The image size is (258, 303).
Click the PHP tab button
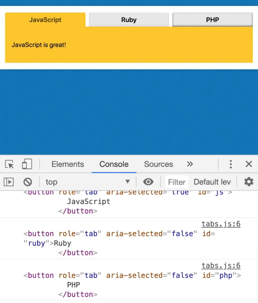212,20
